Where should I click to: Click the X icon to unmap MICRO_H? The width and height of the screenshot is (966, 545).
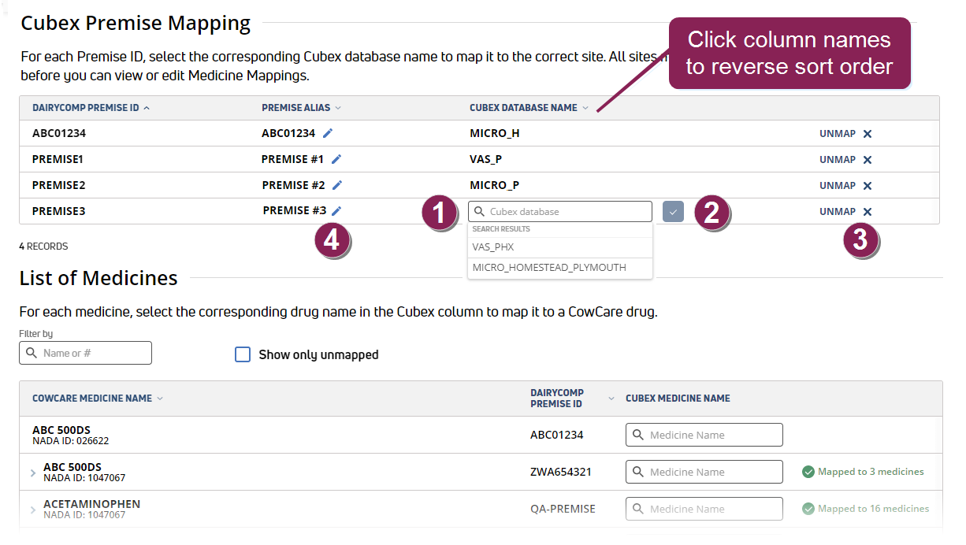(868, 134)
